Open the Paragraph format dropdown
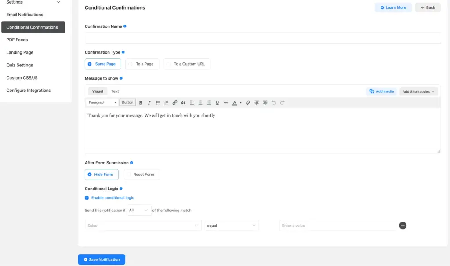The width and height of the screenshot is (450, 266). 102,102
